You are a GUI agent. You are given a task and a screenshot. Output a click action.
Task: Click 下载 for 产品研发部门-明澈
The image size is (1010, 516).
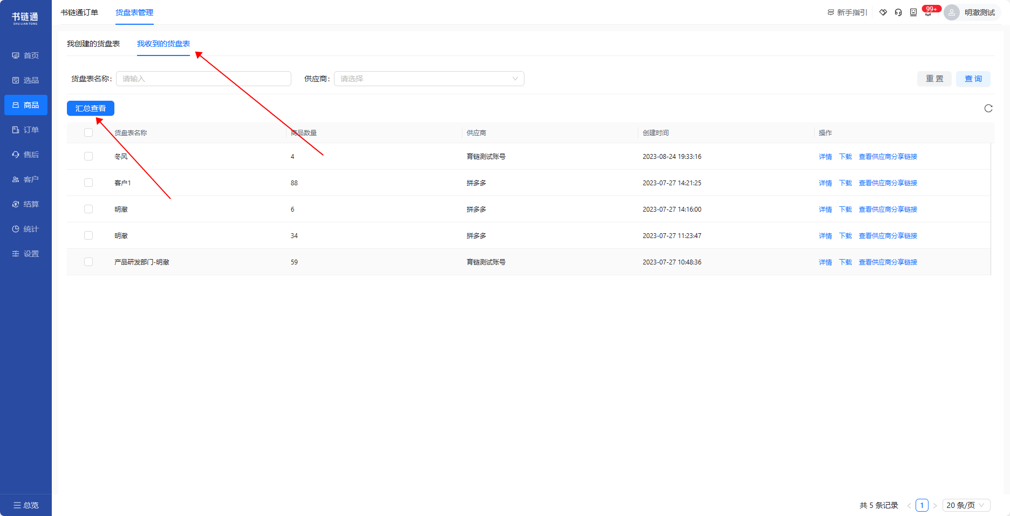point(845,262)
